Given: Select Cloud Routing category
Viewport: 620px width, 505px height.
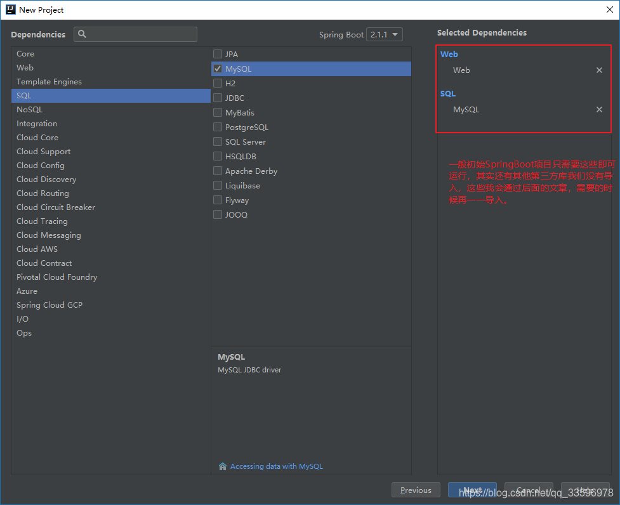Looking at the screenshot, I should (x=110, y=193).
